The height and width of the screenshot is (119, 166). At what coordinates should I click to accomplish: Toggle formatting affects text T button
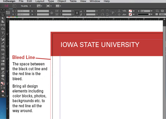point(4,88)
